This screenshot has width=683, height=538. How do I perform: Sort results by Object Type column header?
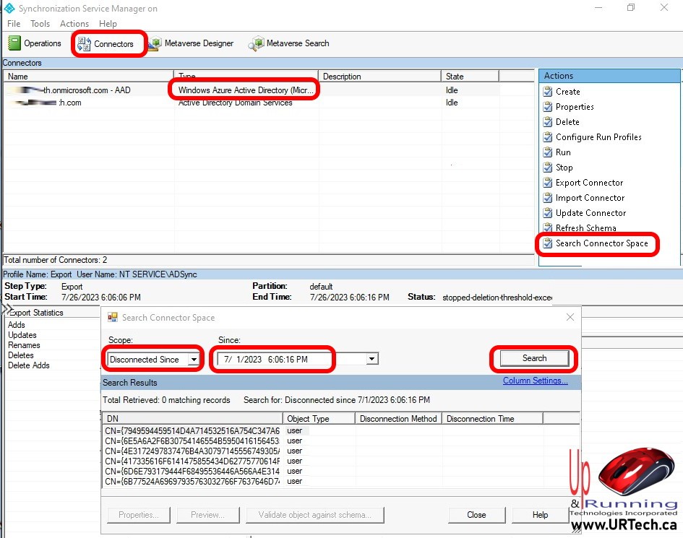tap(319, 418)
